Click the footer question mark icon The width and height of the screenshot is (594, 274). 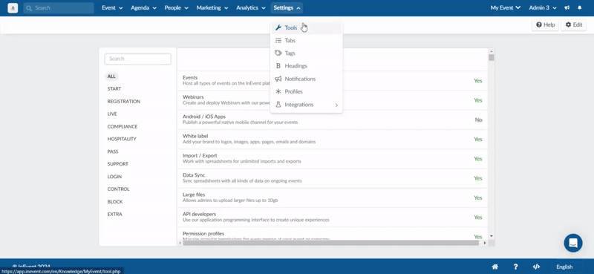515,267
